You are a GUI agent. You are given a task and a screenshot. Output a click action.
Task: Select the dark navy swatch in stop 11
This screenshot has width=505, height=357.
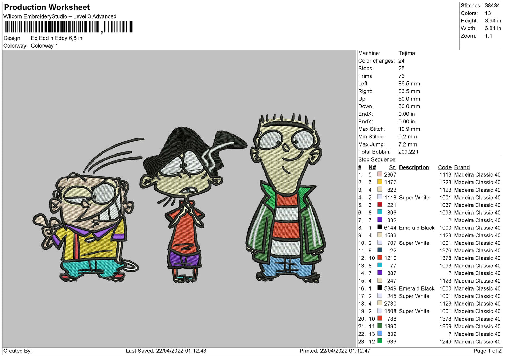(380, 250)
